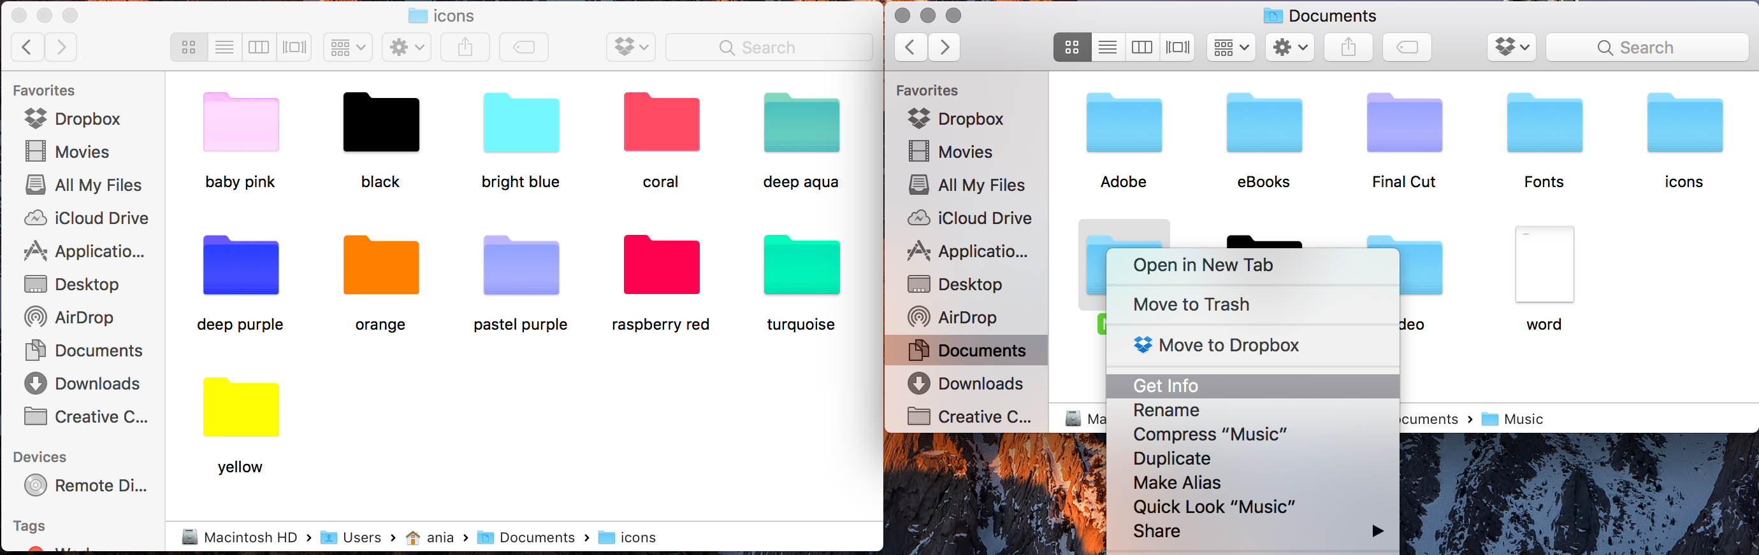Switch Documents window to list view
The image size is (1759, 555).
point(1108,47)
